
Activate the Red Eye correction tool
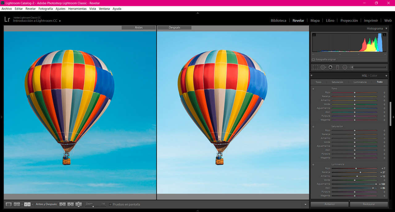[330, 67]
